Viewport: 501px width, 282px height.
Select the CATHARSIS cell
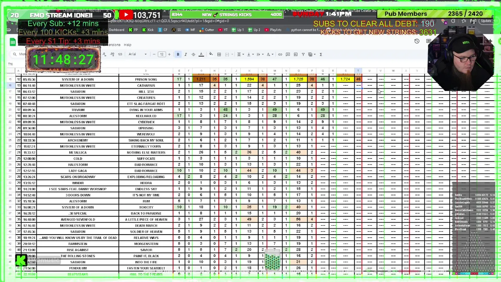click(146, 85)
